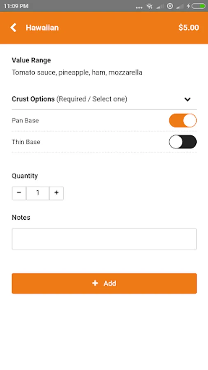Viewport: 208px width, 370px height.
Task: Tap the $5.00 price in the header
Action: click(189, 28)
